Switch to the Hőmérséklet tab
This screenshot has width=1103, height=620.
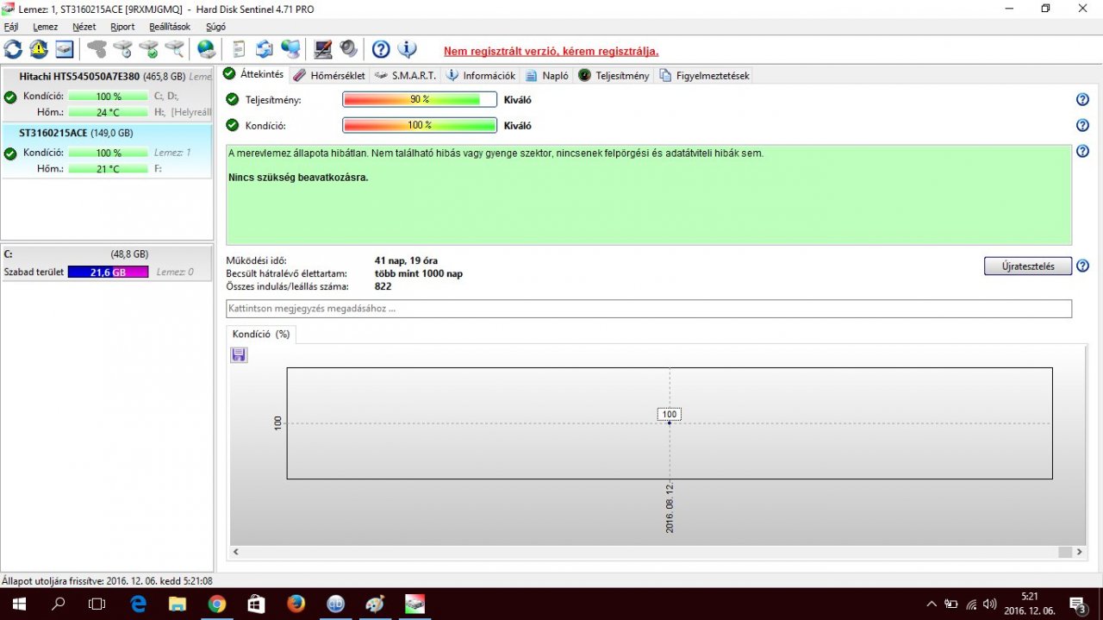pos(328,75)
